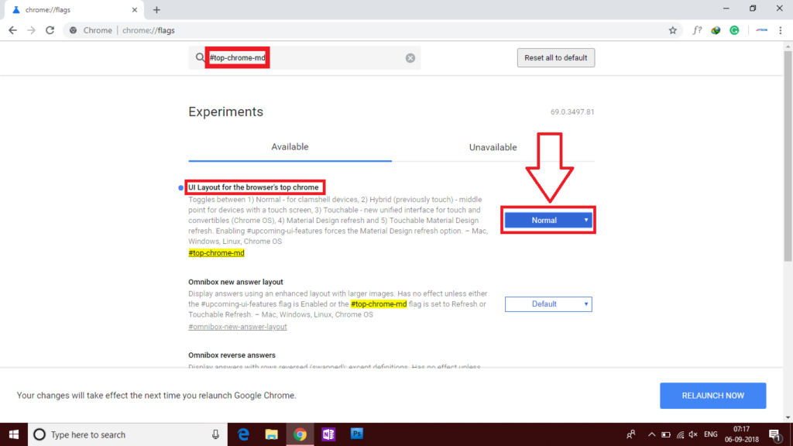Click the page's vertical scrollbar
Screen dimensions: 793x446
pyautogui.click(x=788, y=155)
